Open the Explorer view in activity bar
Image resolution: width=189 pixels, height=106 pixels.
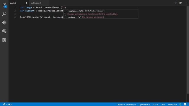point(4,5)
